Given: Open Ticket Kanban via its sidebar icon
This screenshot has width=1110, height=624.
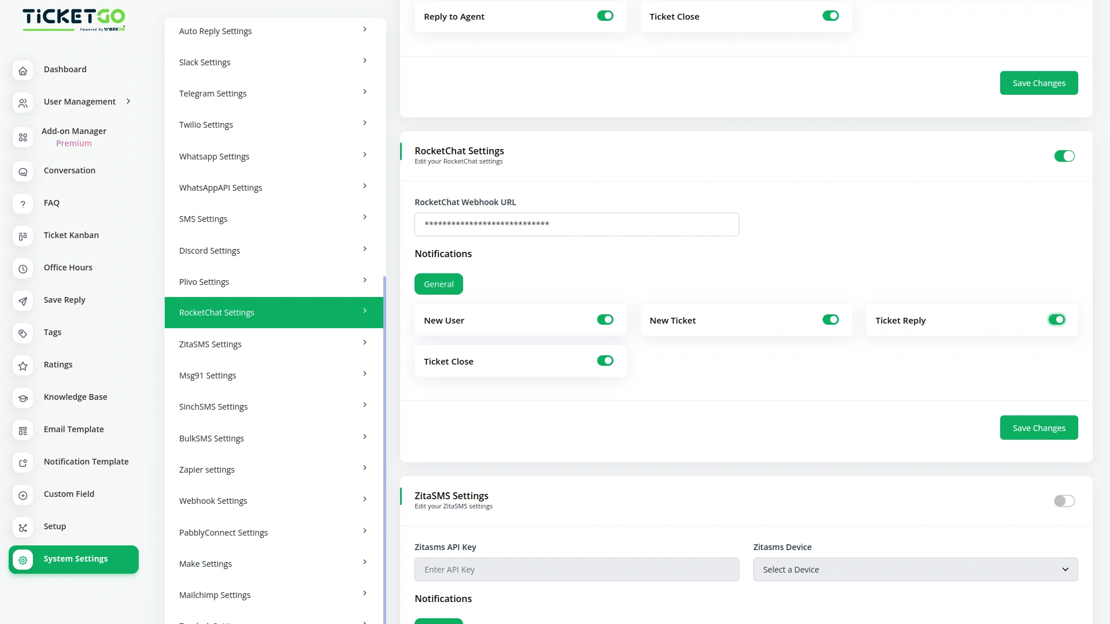Looking at the screenshot, I should 23,236.
